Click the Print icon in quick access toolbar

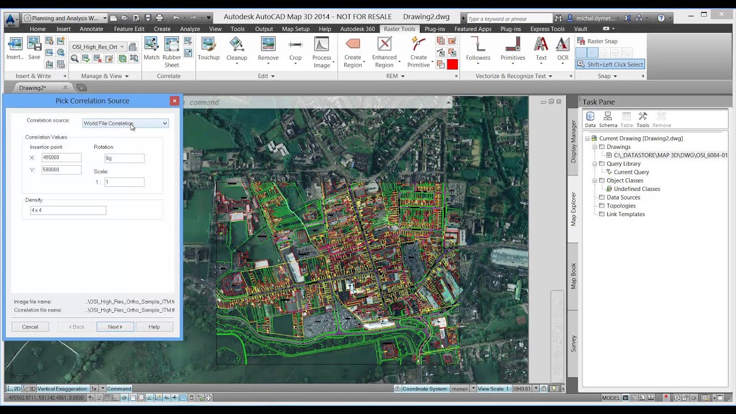159,18
